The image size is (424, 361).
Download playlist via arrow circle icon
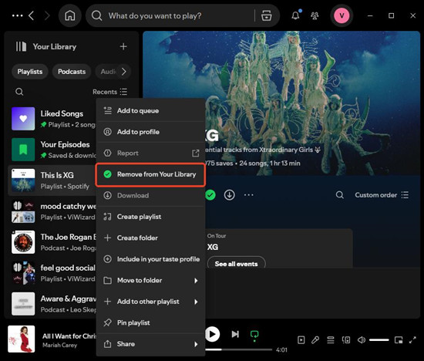(229, 195)
